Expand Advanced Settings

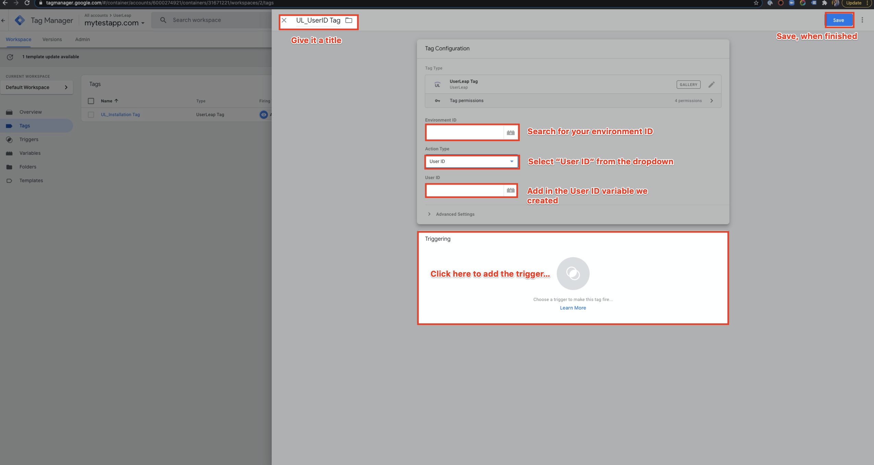[451, 214]
